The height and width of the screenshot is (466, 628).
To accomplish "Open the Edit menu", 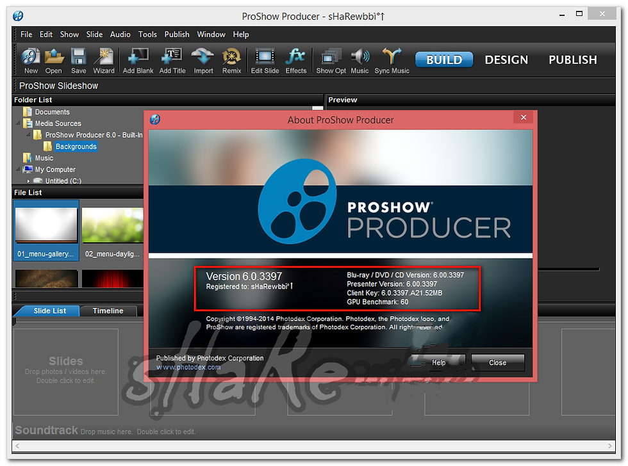I will pyautogui.click(x=46, y=35).
